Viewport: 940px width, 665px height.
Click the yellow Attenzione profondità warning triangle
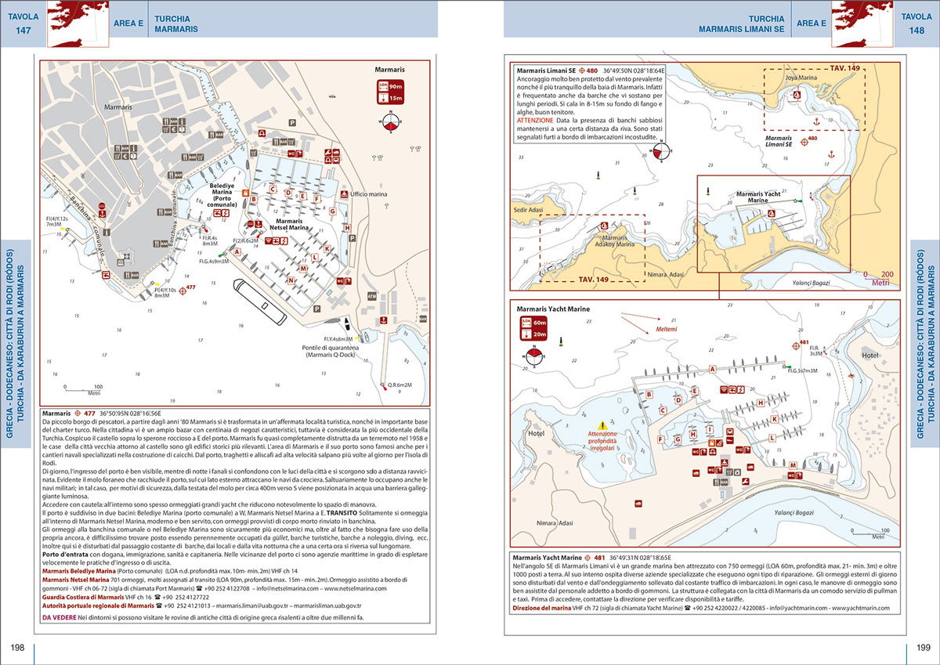602,425
